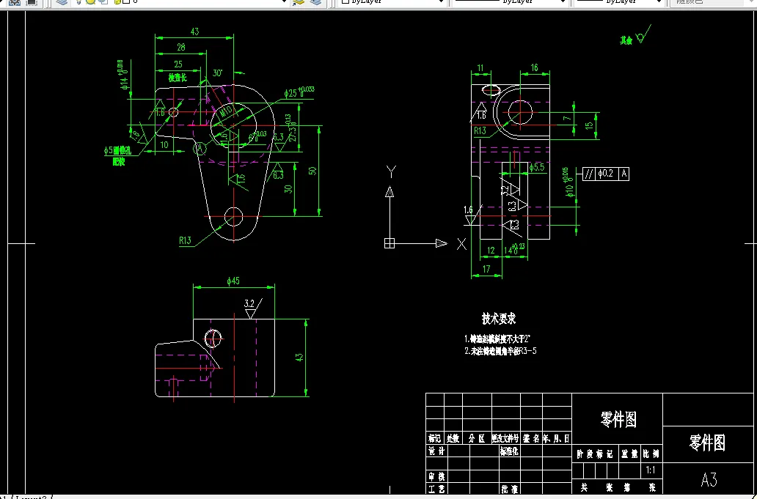Select the UCS origin icon square

pyautogui.click(x=390, y=243)
